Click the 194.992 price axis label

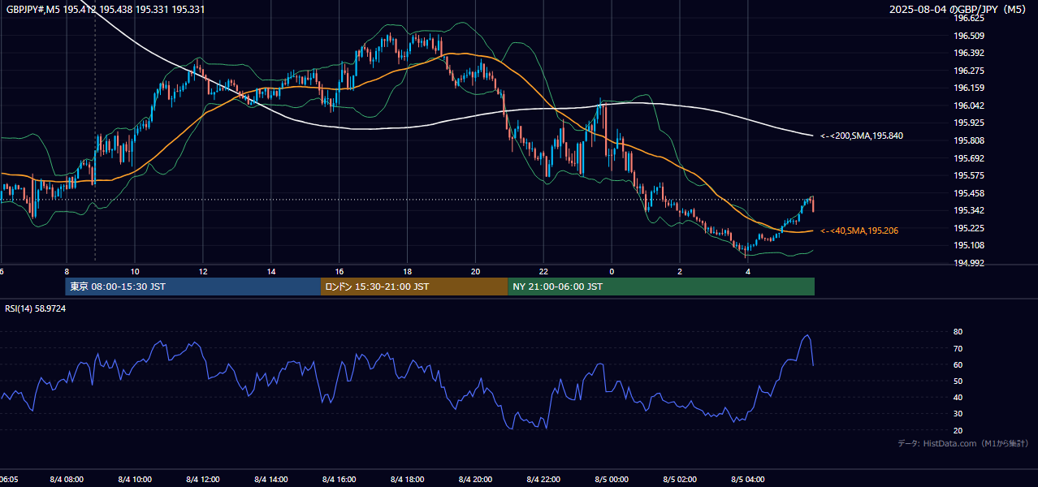tap(968, 263)
